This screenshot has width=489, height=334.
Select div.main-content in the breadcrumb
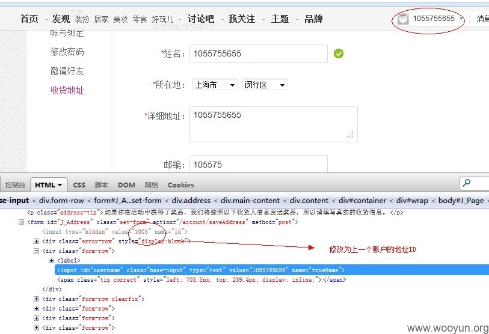point(250,201)
